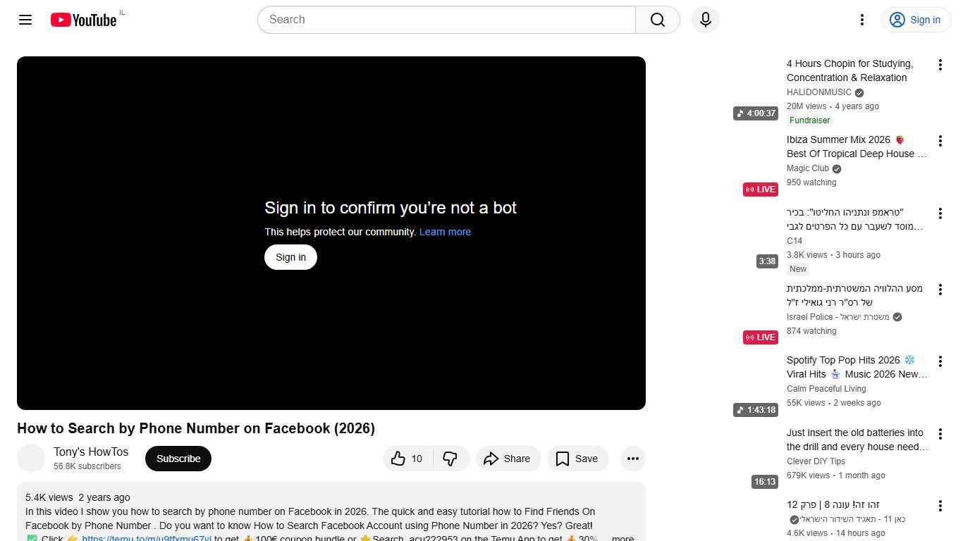Open YouTube settings via the top kebab menu

pyautogui.click(x=861, y=19)
